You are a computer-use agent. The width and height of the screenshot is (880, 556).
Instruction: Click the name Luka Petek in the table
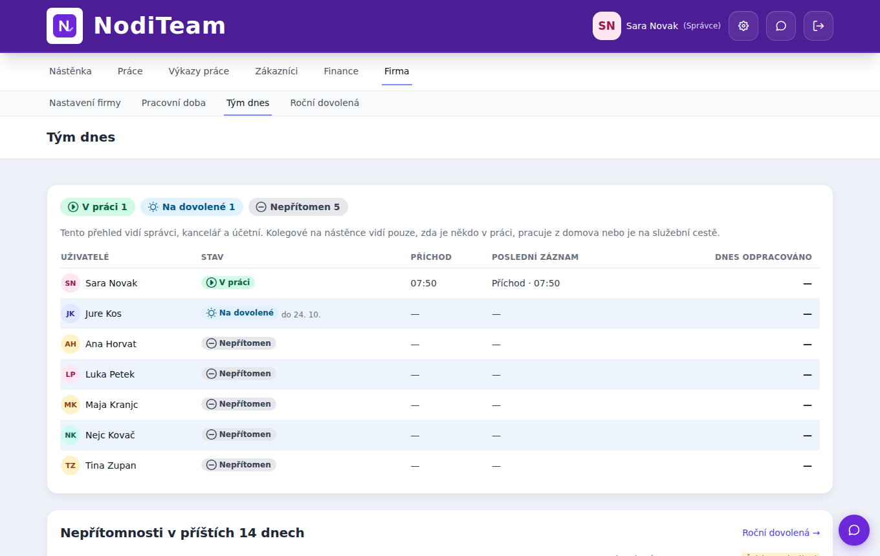tap(110, 374)
